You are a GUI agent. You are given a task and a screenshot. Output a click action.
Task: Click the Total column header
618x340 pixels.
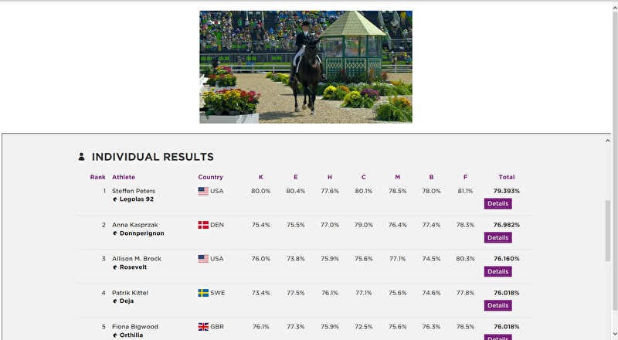(507, 177)
